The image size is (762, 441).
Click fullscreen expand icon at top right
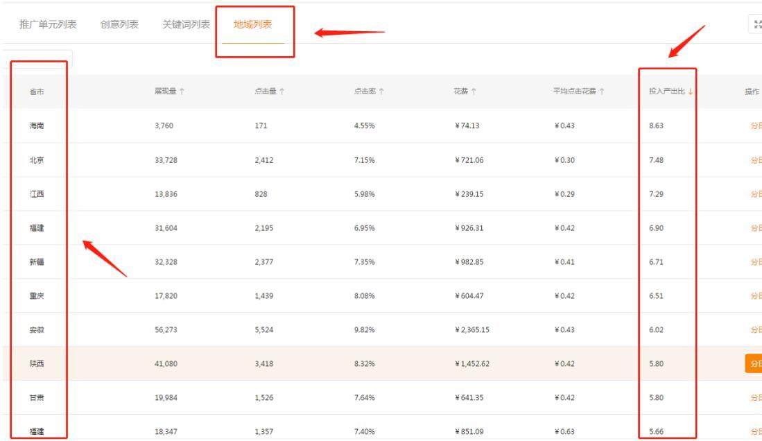click(756, 24)
